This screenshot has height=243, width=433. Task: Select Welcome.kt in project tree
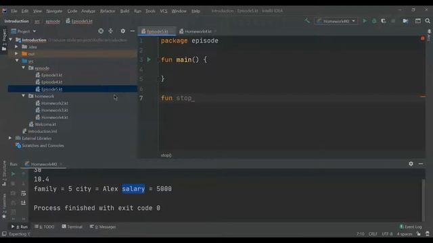45,124
